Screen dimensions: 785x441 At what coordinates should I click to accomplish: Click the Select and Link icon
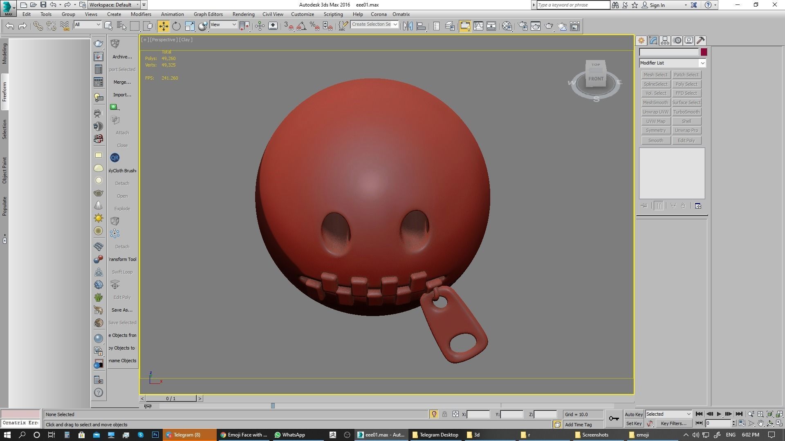(38, 26)
